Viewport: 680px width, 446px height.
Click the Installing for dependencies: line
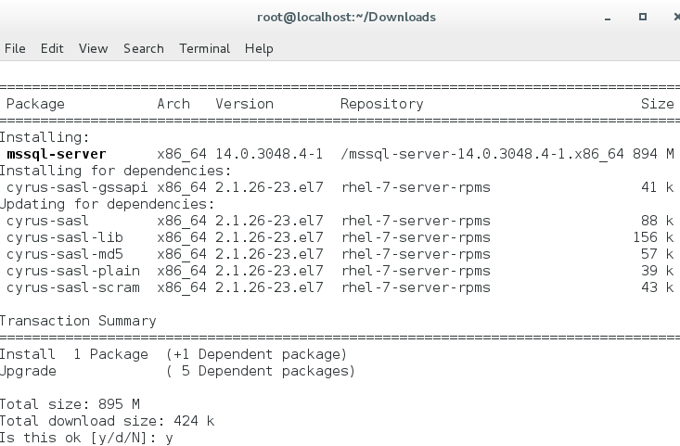(115, 171)
